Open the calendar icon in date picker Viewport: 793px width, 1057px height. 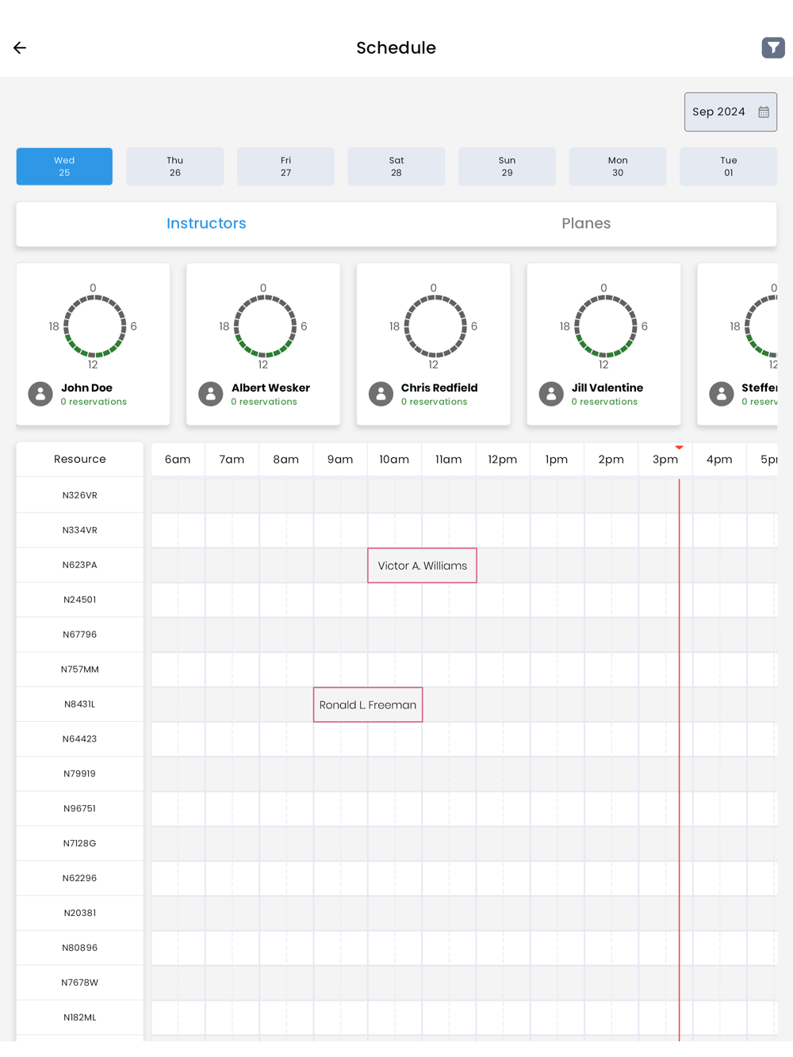click(764, 112)
